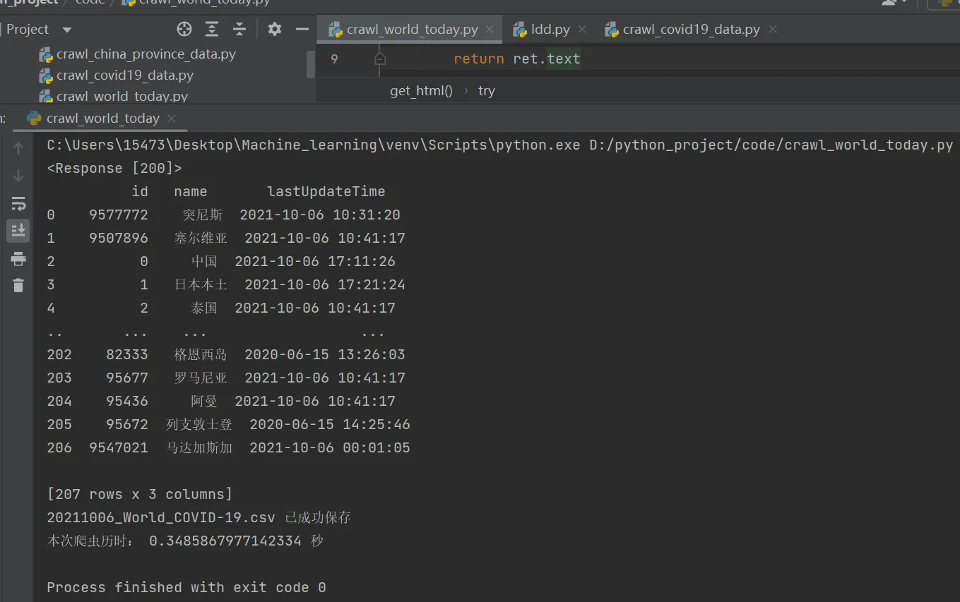
Task: Click the print icon in Run toolbar
Action: (x=18, y=259)
